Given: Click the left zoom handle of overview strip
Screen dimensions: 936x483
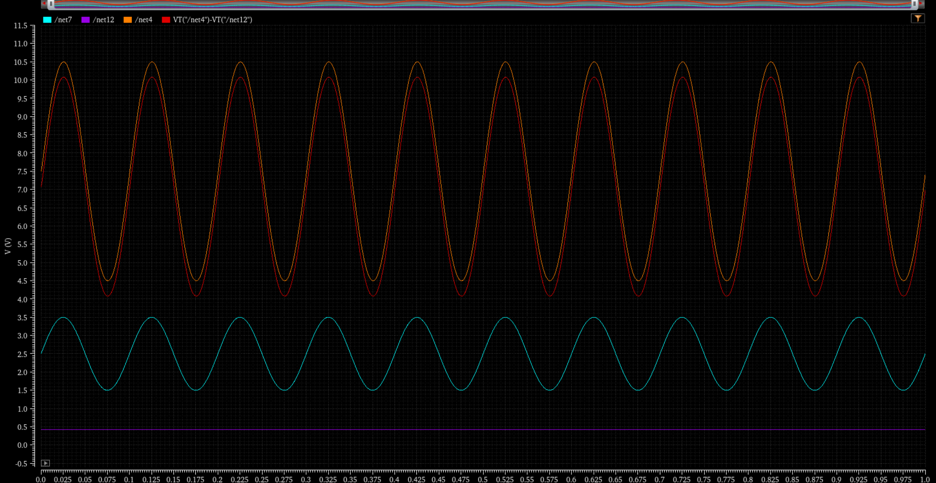Looking at the screenshot, I should tap(51, 4).
